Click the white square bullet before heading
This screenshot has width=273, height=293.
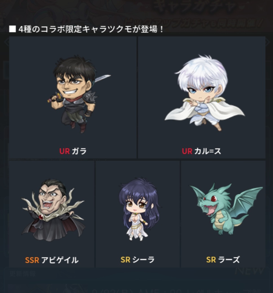[12, 29]
